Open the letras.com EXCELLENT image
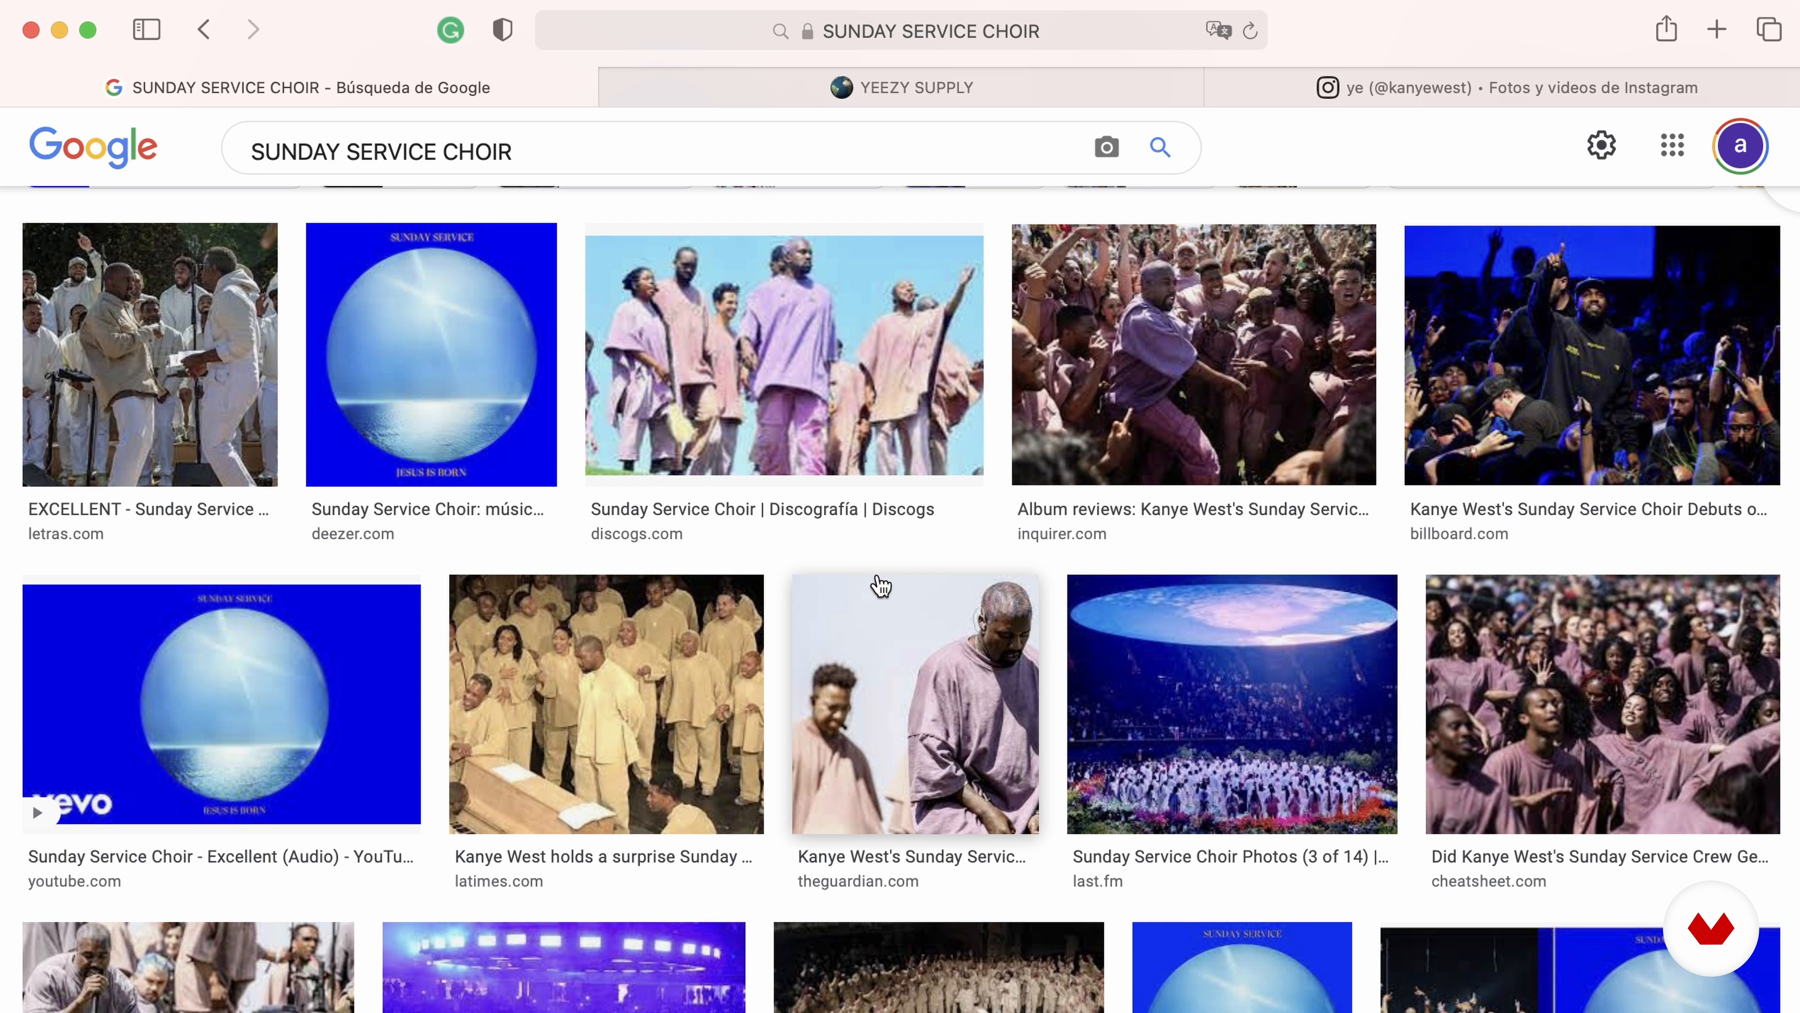This screenshot has height=1013, width=1800. pos(150,355)
